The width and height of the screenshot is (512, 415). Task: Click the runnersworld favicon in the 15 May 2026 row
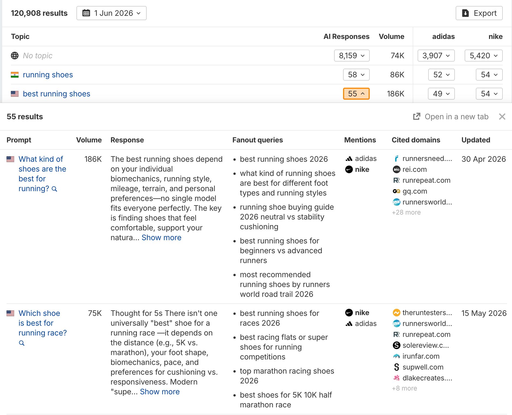click(397, 324)
